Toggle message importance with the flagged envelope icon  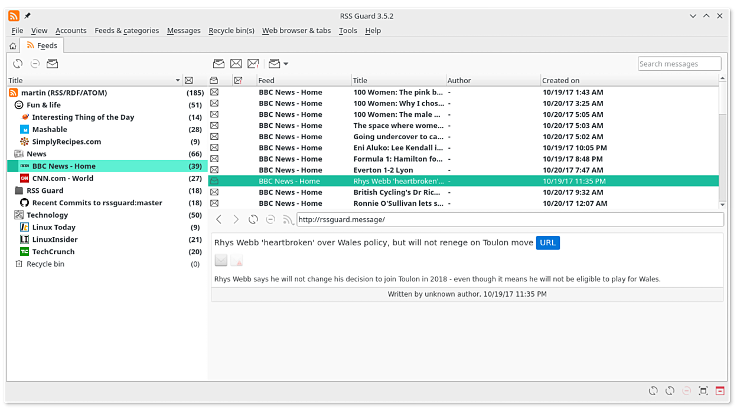[253, 64]
